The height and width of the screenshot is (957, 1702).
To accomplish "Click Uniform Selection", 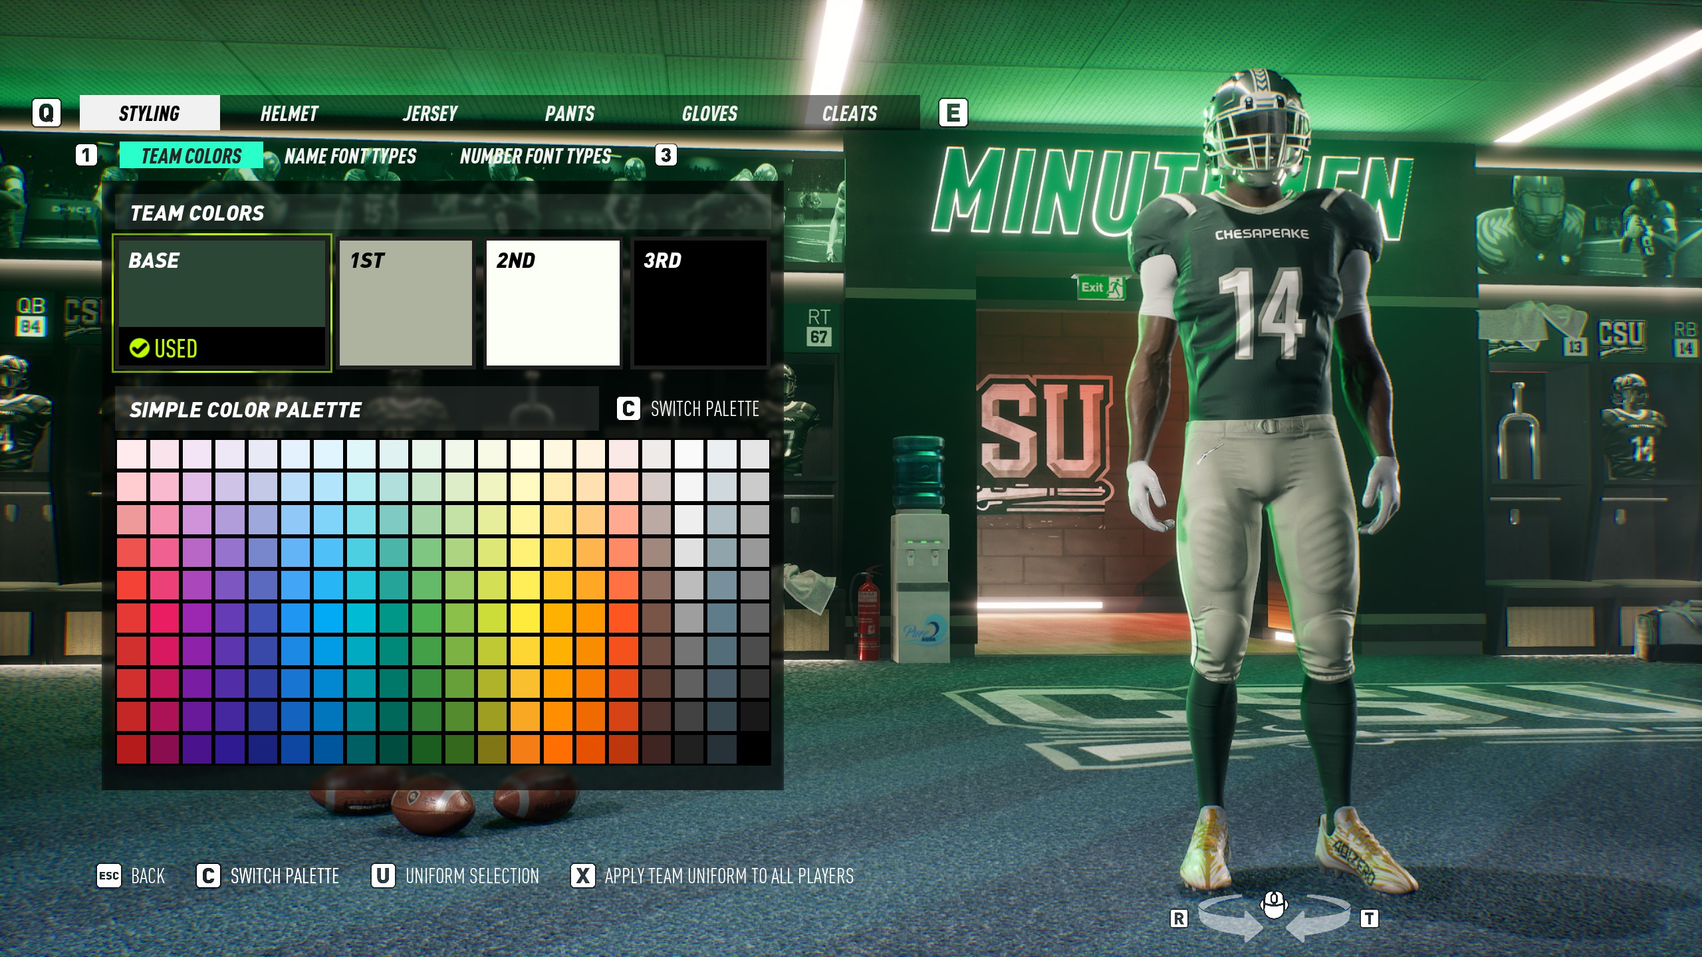I will coord(472,876).
